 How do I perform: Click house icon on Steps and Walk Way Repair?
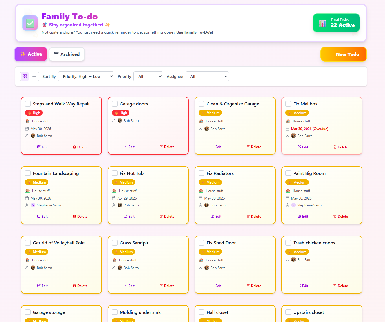pyautogui.click(x=27, y=121)
